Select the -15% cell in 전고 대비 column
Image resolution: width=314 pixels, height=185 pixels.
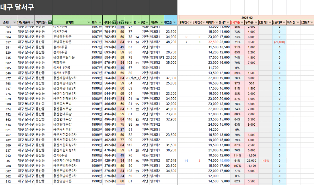click(265, 160)
